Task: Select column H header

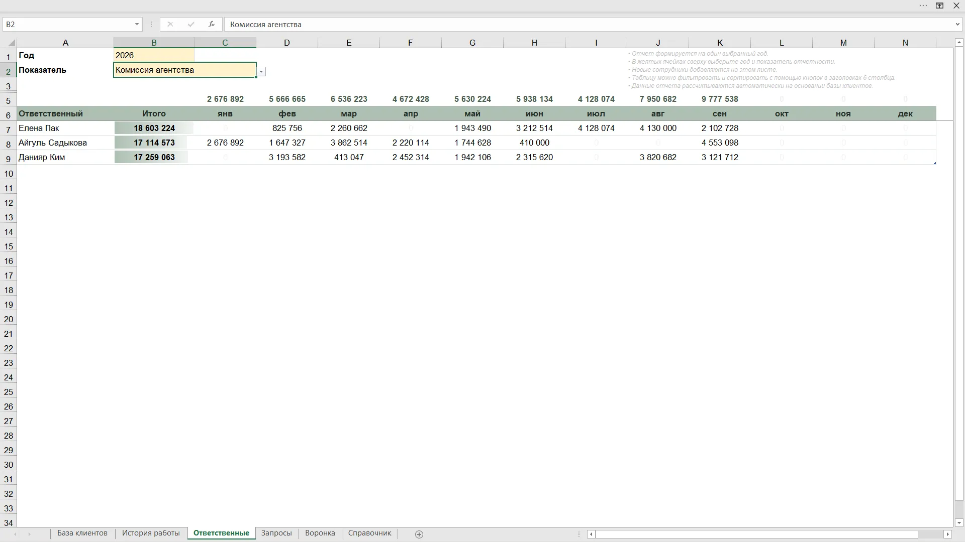Action: click(x=534, y=43)
